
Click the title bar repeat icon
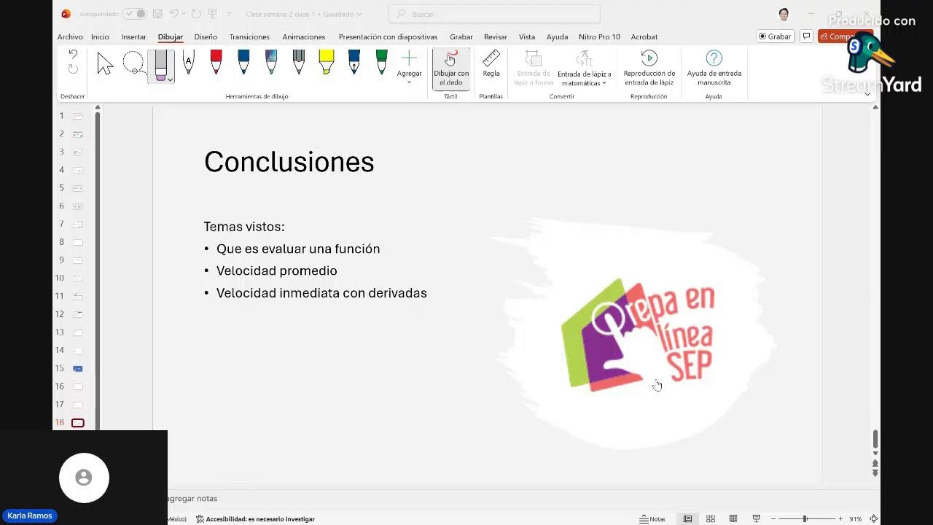click(196, 14)
